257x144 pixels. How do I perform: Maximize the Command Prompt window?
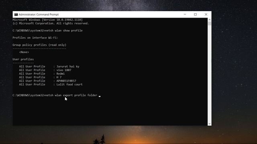pyautogui.click(x=196, y=14)
